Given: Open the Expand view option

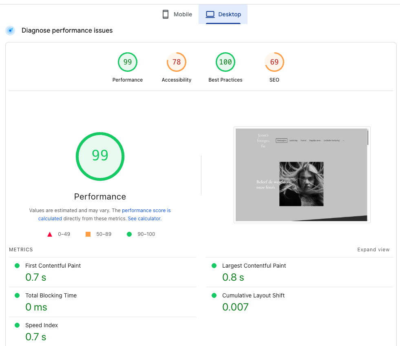Looking at the screenshot, I should (373, 249).
